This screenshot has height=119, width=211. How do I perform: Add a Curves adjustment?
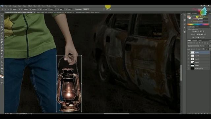(x=198, y=31)
